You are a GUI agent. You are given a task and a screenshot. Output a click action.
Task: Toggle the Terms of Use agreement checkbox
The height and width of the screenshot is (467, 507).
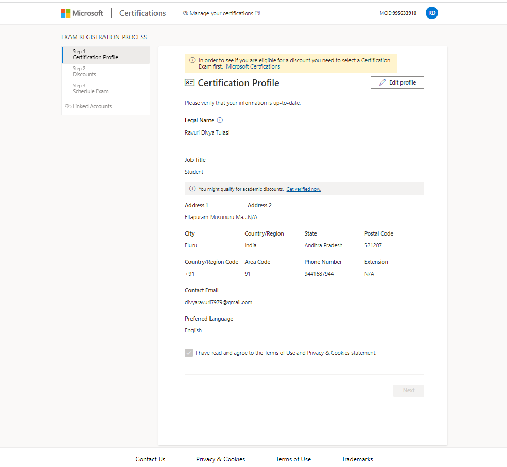[188, 353]
